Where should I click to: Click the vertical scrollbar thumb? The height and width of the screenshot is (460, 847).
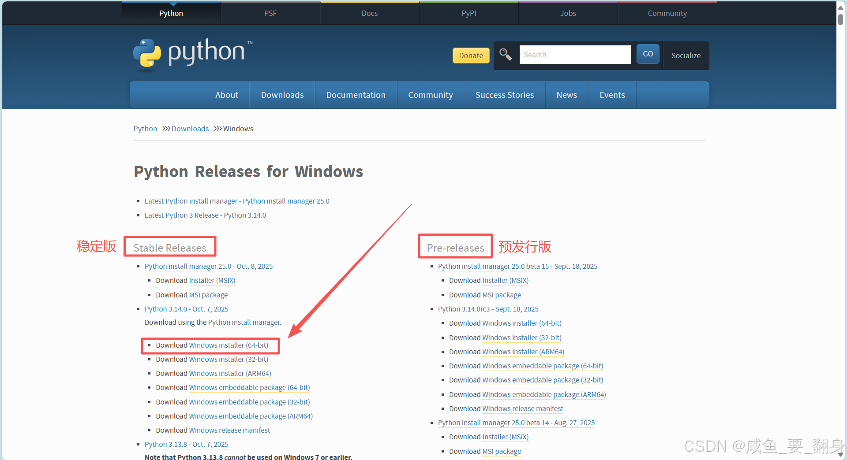840,20
